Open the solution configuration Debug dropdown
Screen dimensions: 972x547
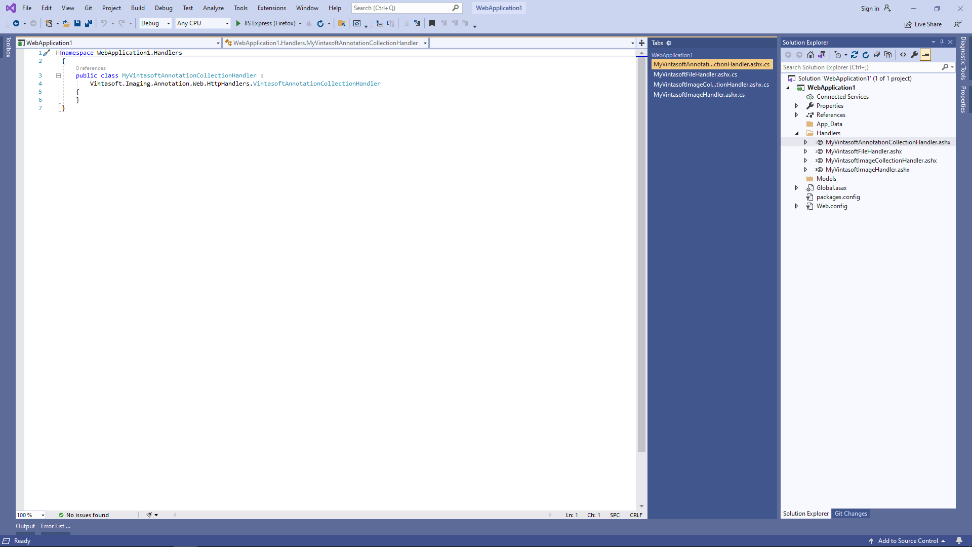155,23
